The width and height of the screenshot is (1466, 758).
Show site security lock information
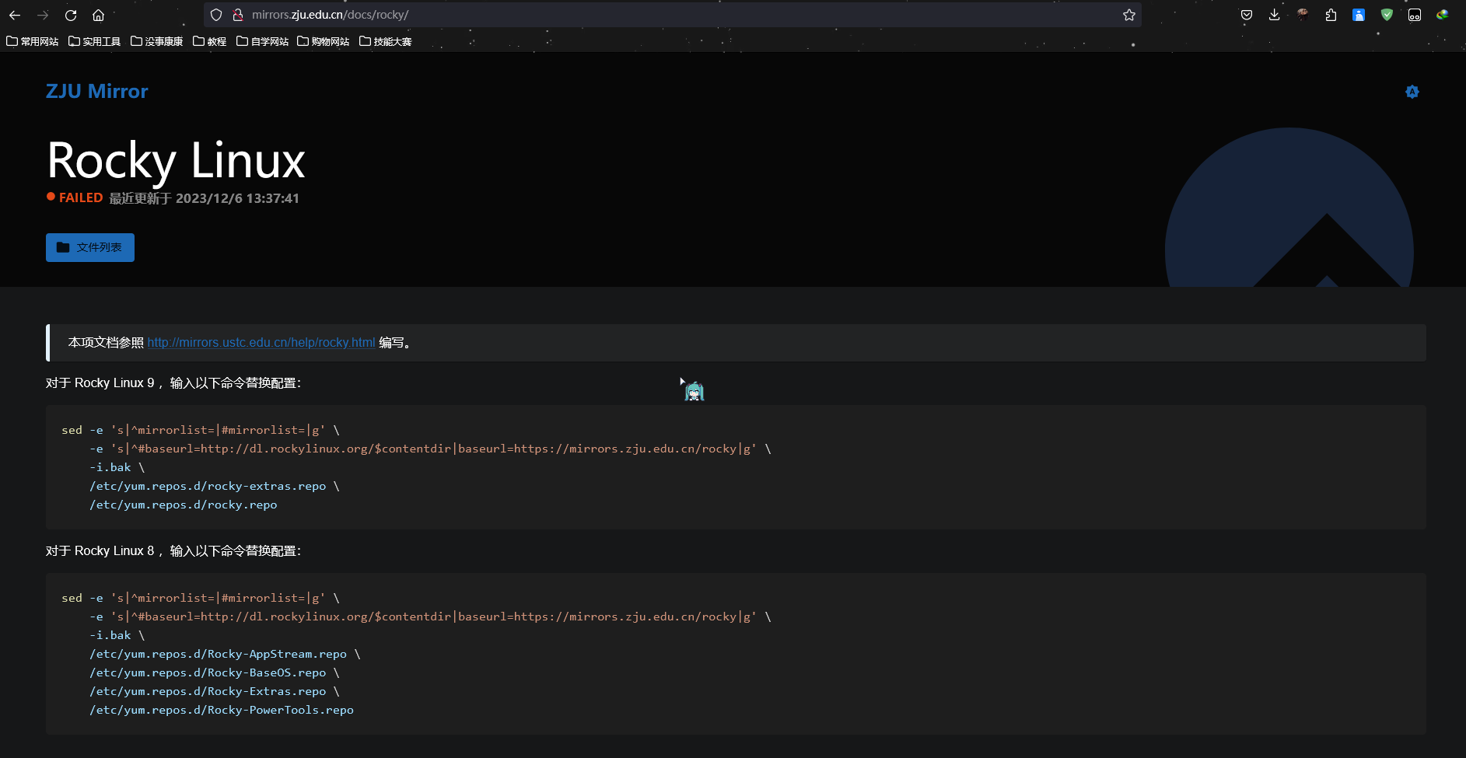(x=238, y=15)
